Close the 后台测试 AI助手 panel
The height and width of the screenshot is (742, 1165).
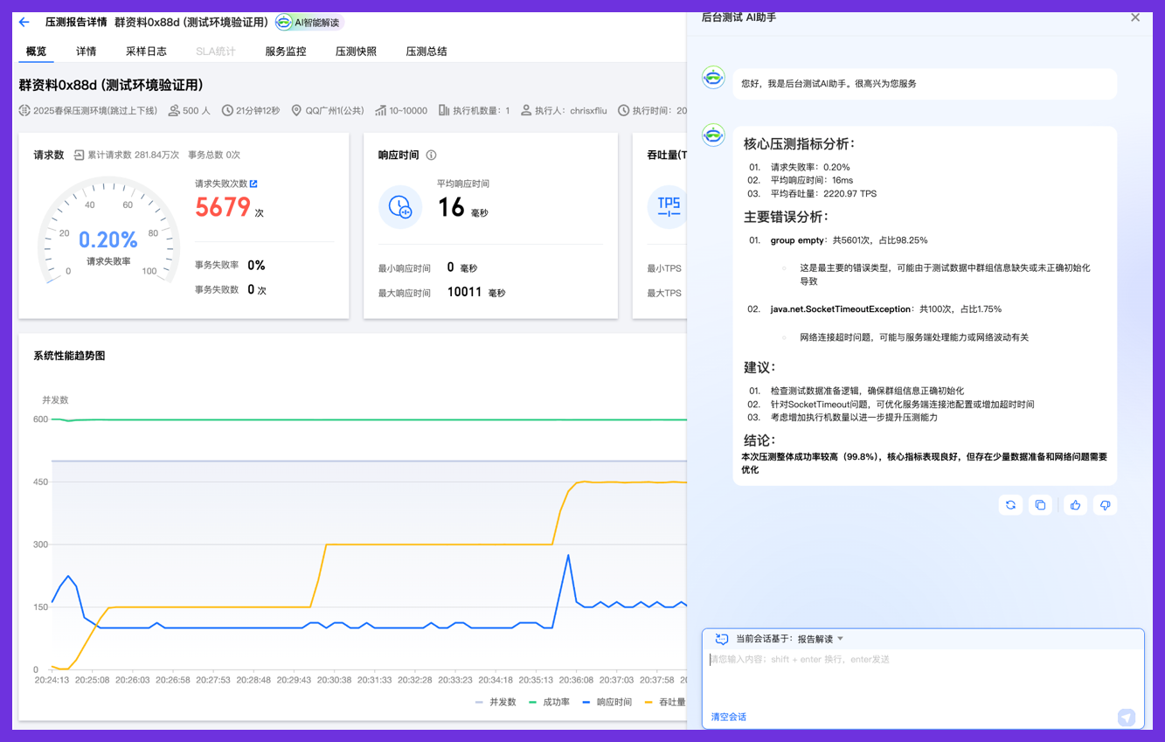click(x=1135, y=17)
